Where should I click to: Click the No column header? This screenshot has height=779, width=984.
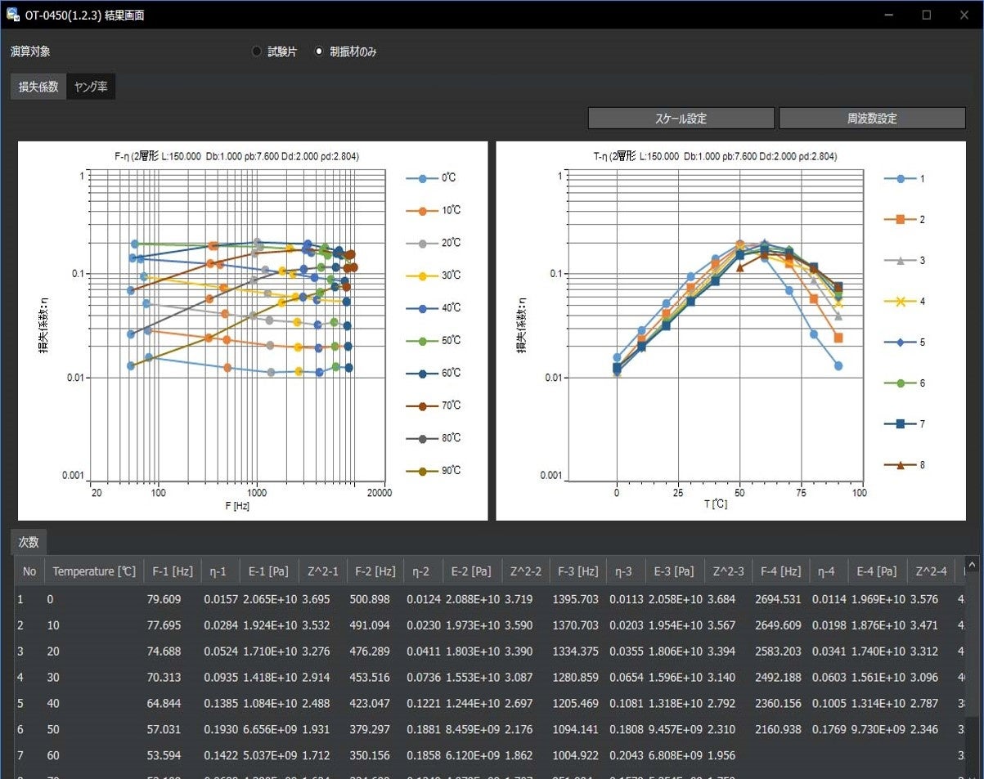pos(29,571)
